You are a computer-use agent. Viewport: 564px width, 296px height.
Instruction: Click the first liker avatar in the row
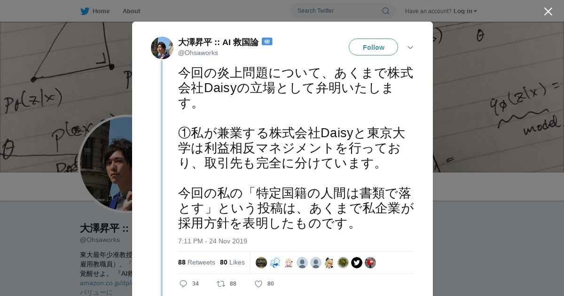(261, 263)
